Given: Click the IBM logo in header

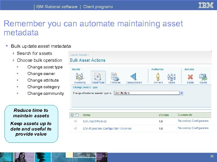Looking at the screenshot, I should coord(206,5).
